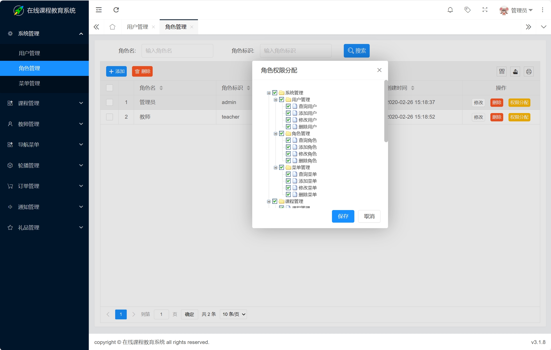Viewport: 551px width, 350px height.
Task: Uncheck the 删除角色 permission checkbox
Action: tap(288, 161)
